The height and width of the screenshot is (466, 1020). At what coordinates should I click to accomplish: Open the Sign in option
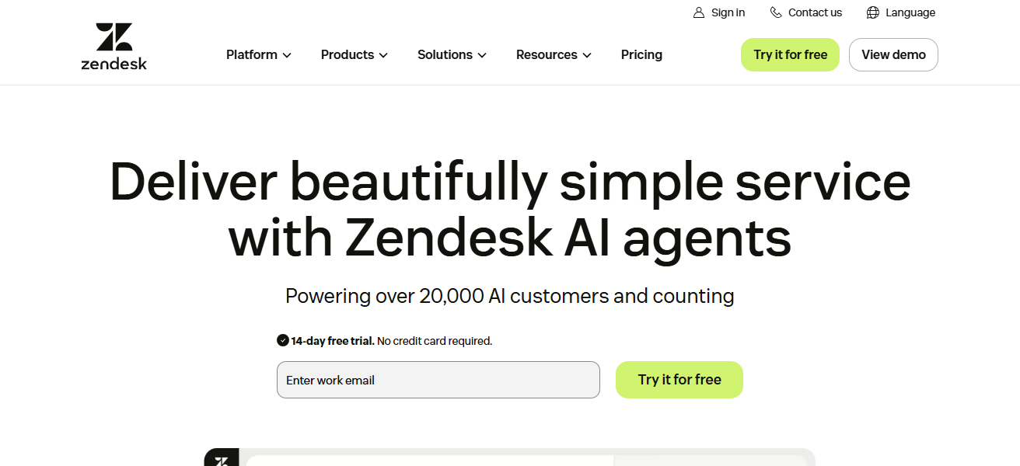[x=728, y=12]
